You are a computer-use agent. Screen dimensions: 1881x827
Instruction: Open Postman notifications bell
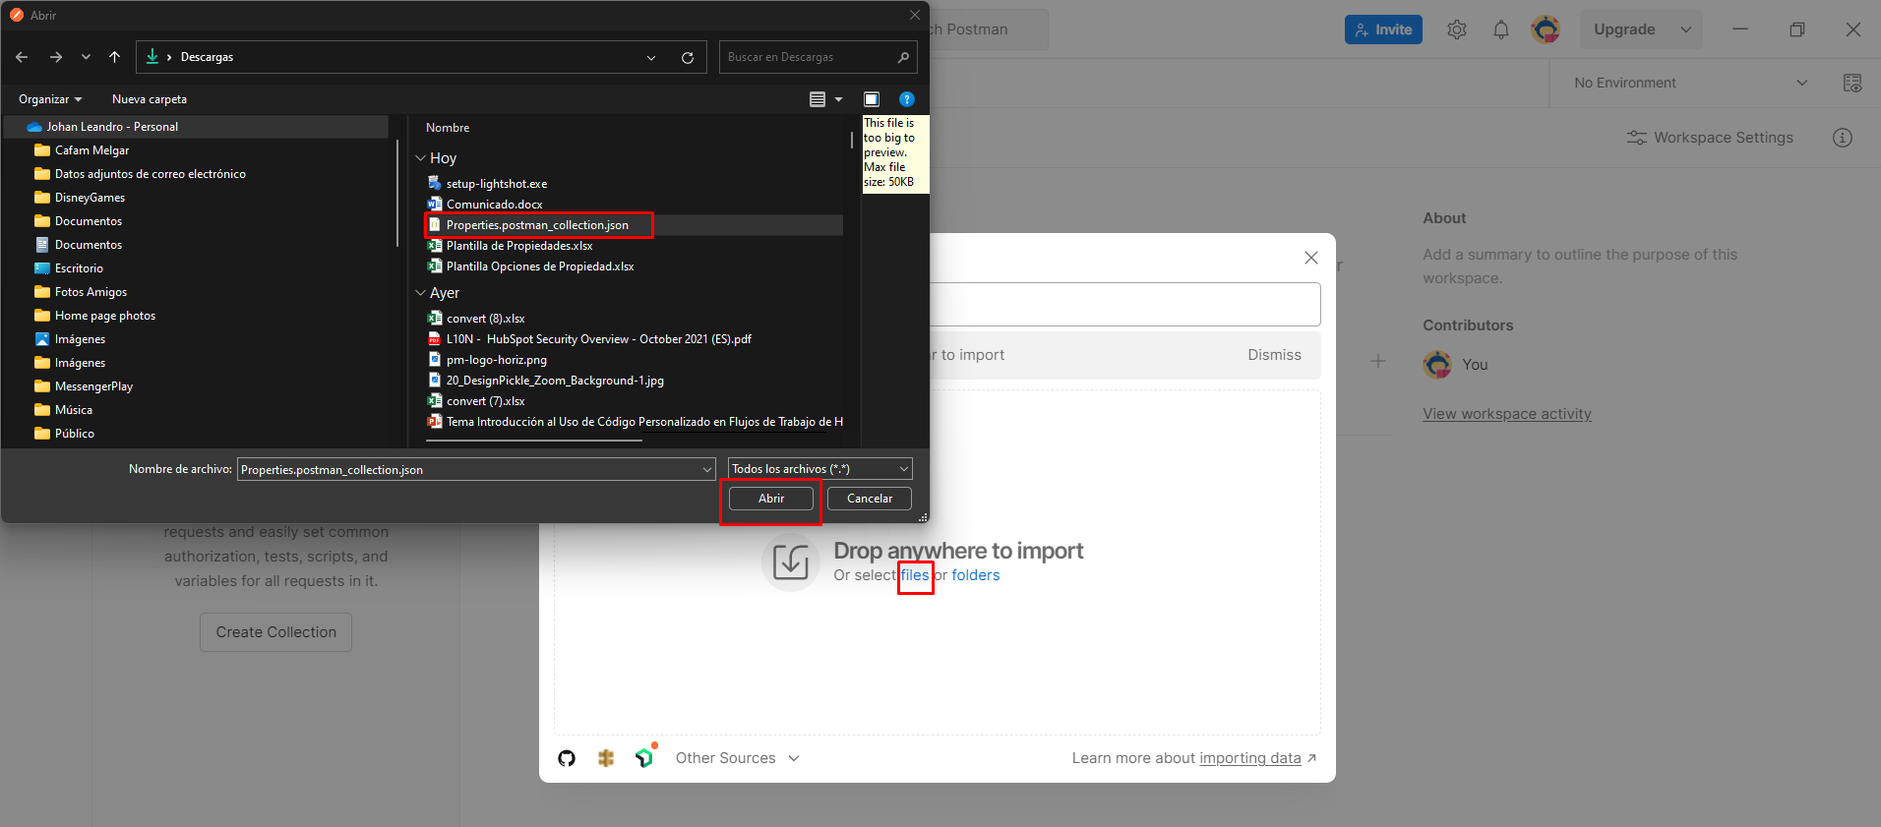(x=1501, y=30)
